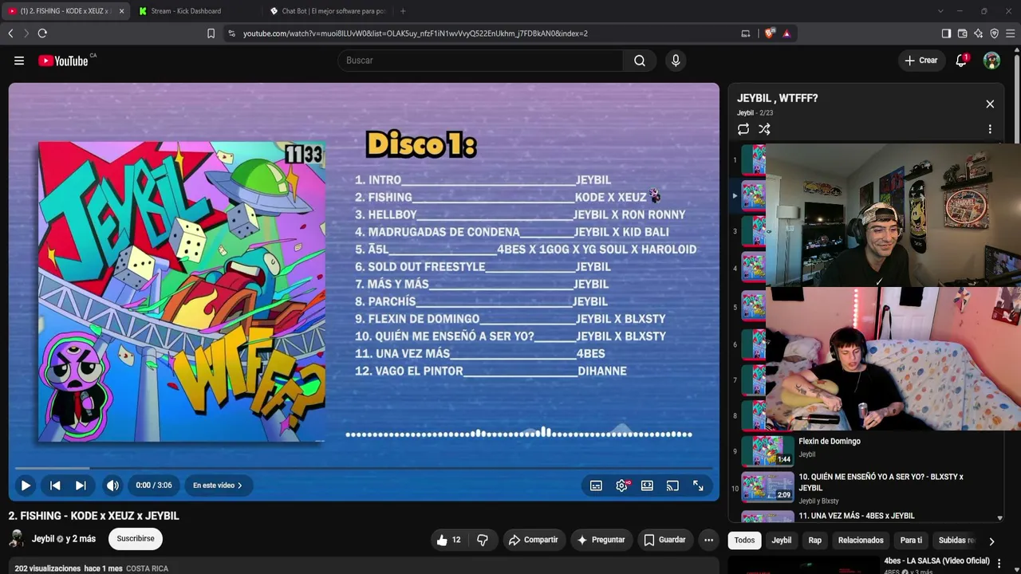Open the Brave Rewards triangle icon

[786, 33]
